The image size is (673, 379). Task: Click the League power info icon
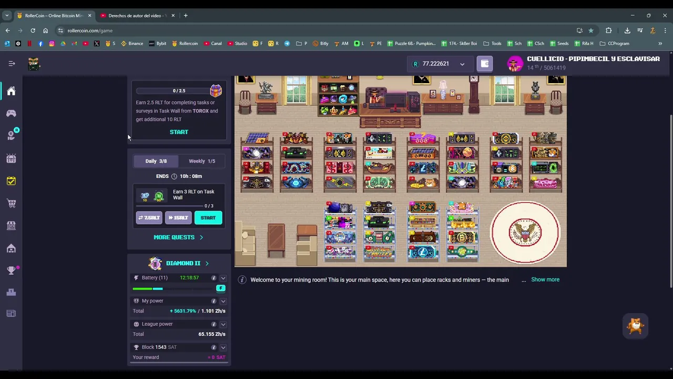point(213,324)
